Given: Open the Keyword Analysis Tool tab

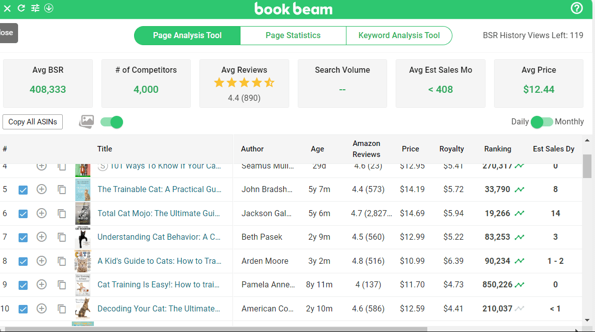Looking at the screenshot, I should point(399,36).
